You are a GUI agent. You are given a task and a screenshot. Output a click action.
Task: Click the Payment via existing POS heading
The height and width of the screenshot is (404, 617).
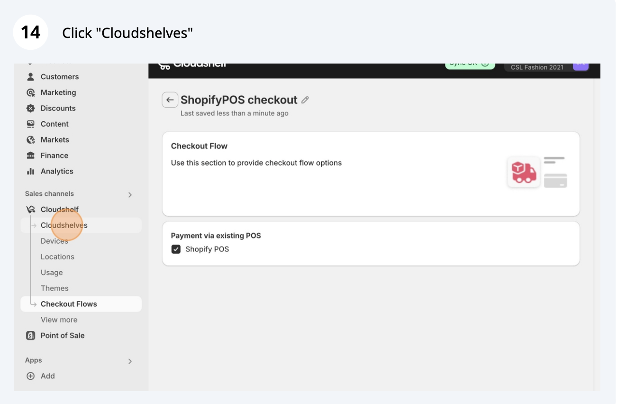click(x=216, y=236)
